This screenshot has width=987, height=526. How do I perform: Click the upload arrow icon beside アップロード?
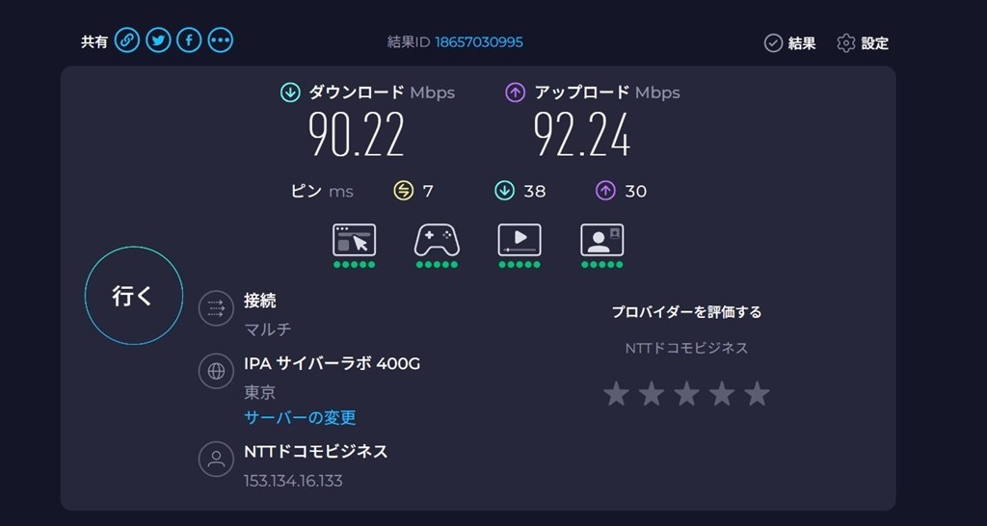(x=515, y=93)
